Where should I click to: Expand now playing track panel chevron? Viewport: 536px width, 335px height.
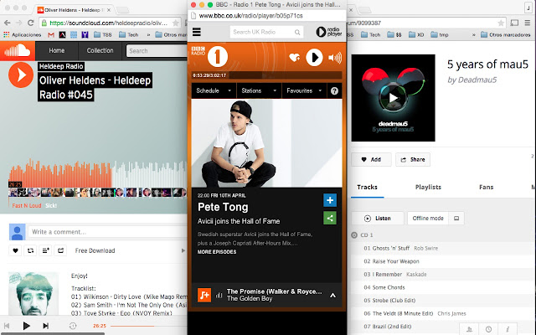332,296
